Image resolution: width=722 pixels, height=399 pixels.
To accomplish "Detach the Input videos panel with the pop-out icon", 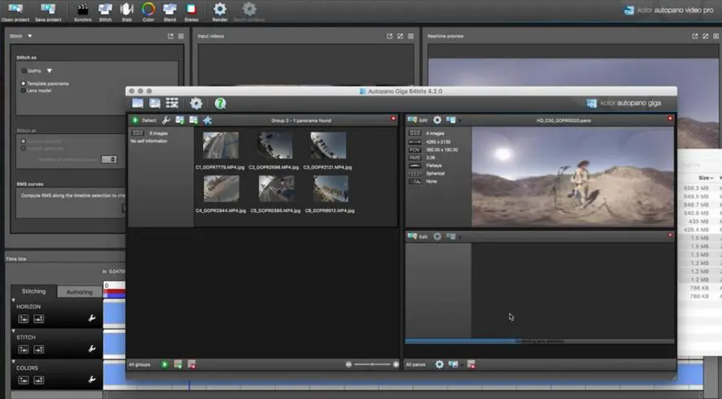I will point(390,36).
